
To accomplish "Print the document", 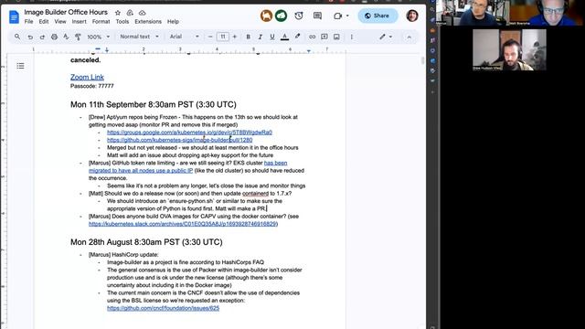I will coord(55,37).
